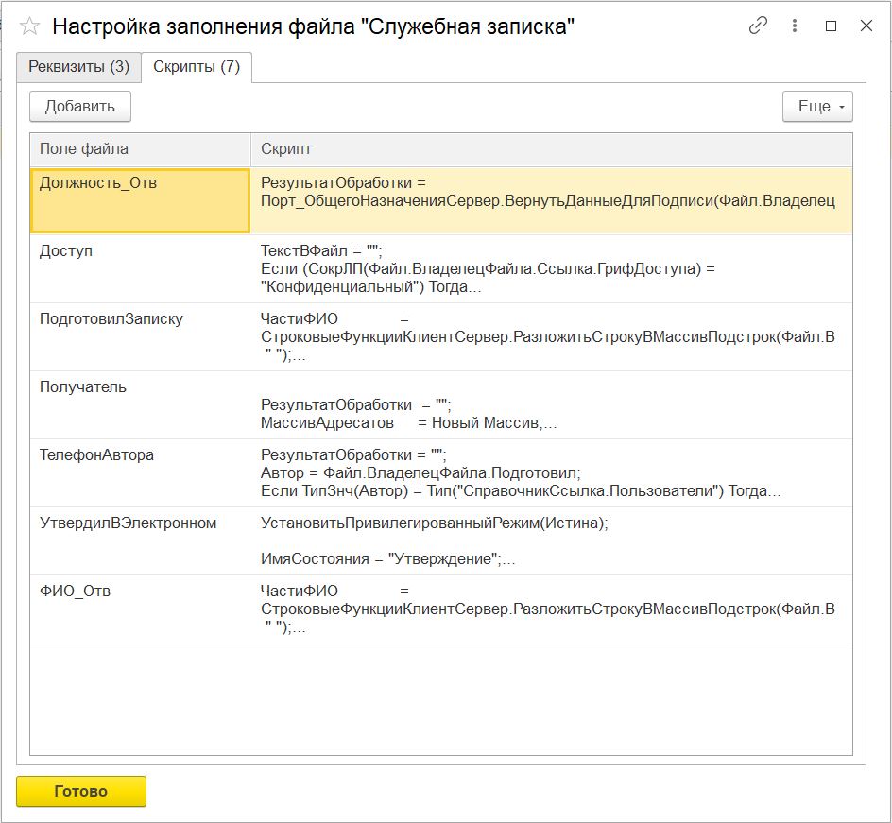Open script with СправочникСсылка.Пользователи text
Screen dimensions: 892x823
coord(551,473)
